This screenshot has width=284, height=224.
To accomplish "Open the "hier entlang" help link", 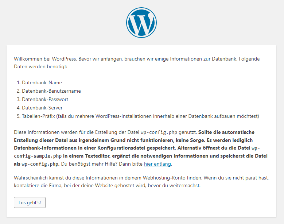I will pyautogui.click(x=157, y=164).
